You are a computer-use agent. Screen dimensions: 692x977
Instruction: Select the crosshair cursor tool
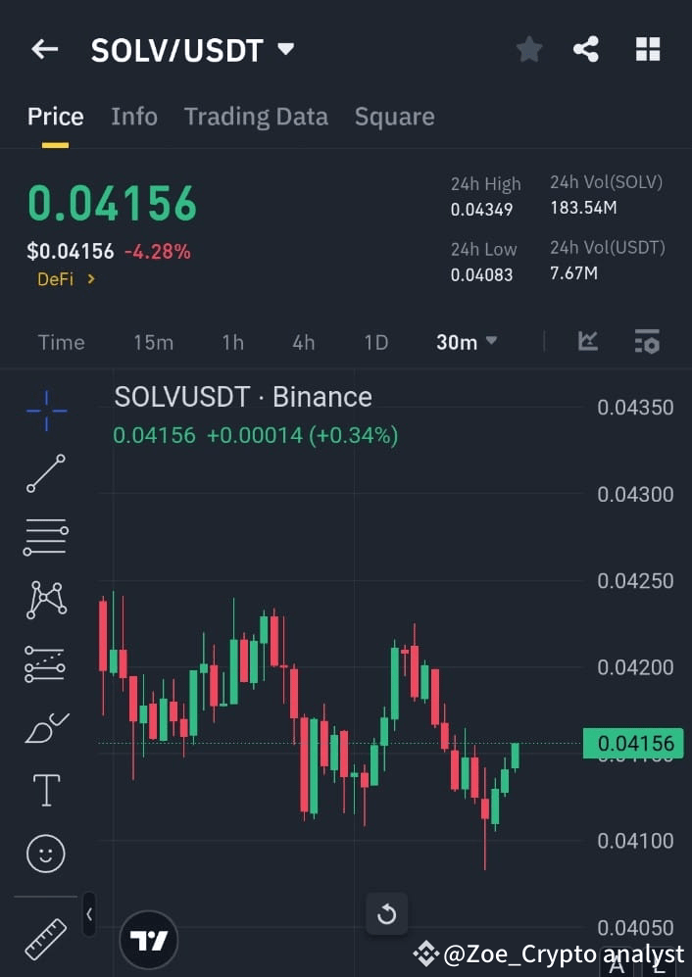click(x=45, y=411)
